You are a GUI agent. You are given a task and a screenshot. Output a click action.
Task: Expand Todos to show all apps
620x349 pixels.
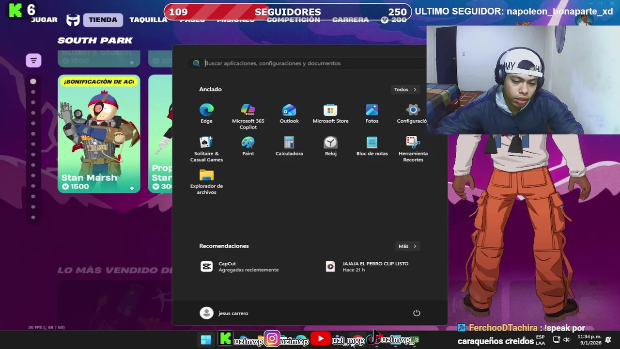point(405,89)
